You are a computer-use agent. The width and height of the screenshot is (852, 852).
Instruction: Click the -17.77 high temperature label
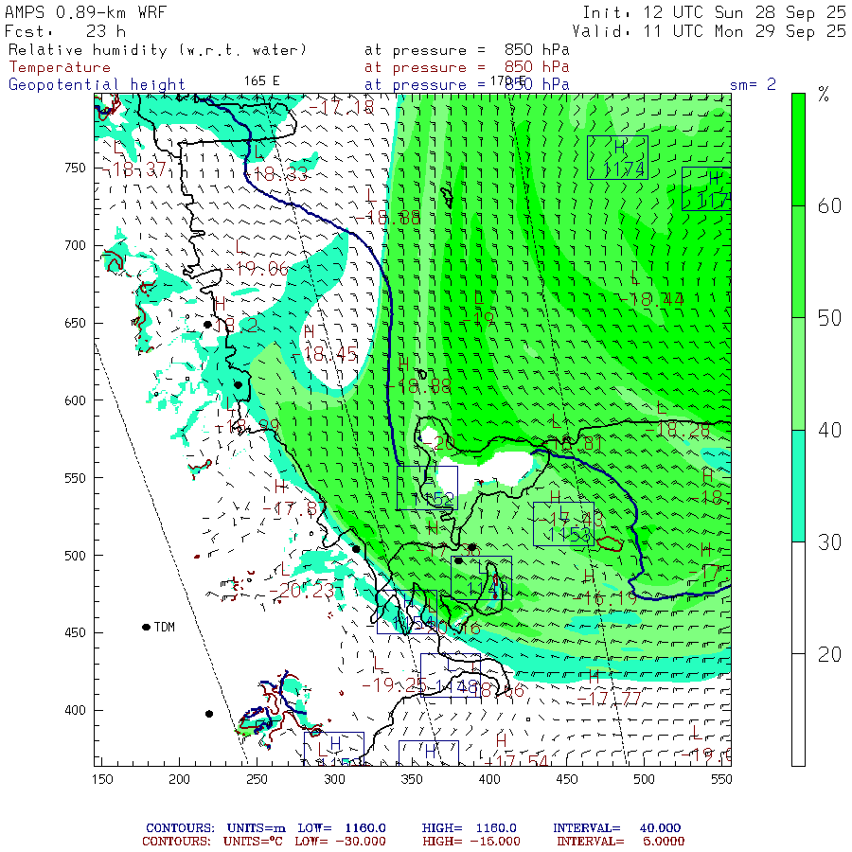click(609, 697)
